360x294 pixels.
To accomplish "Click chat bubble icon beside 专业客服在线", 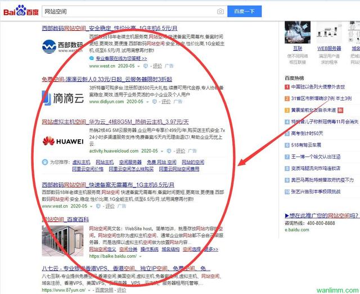I will pos(91,58).
